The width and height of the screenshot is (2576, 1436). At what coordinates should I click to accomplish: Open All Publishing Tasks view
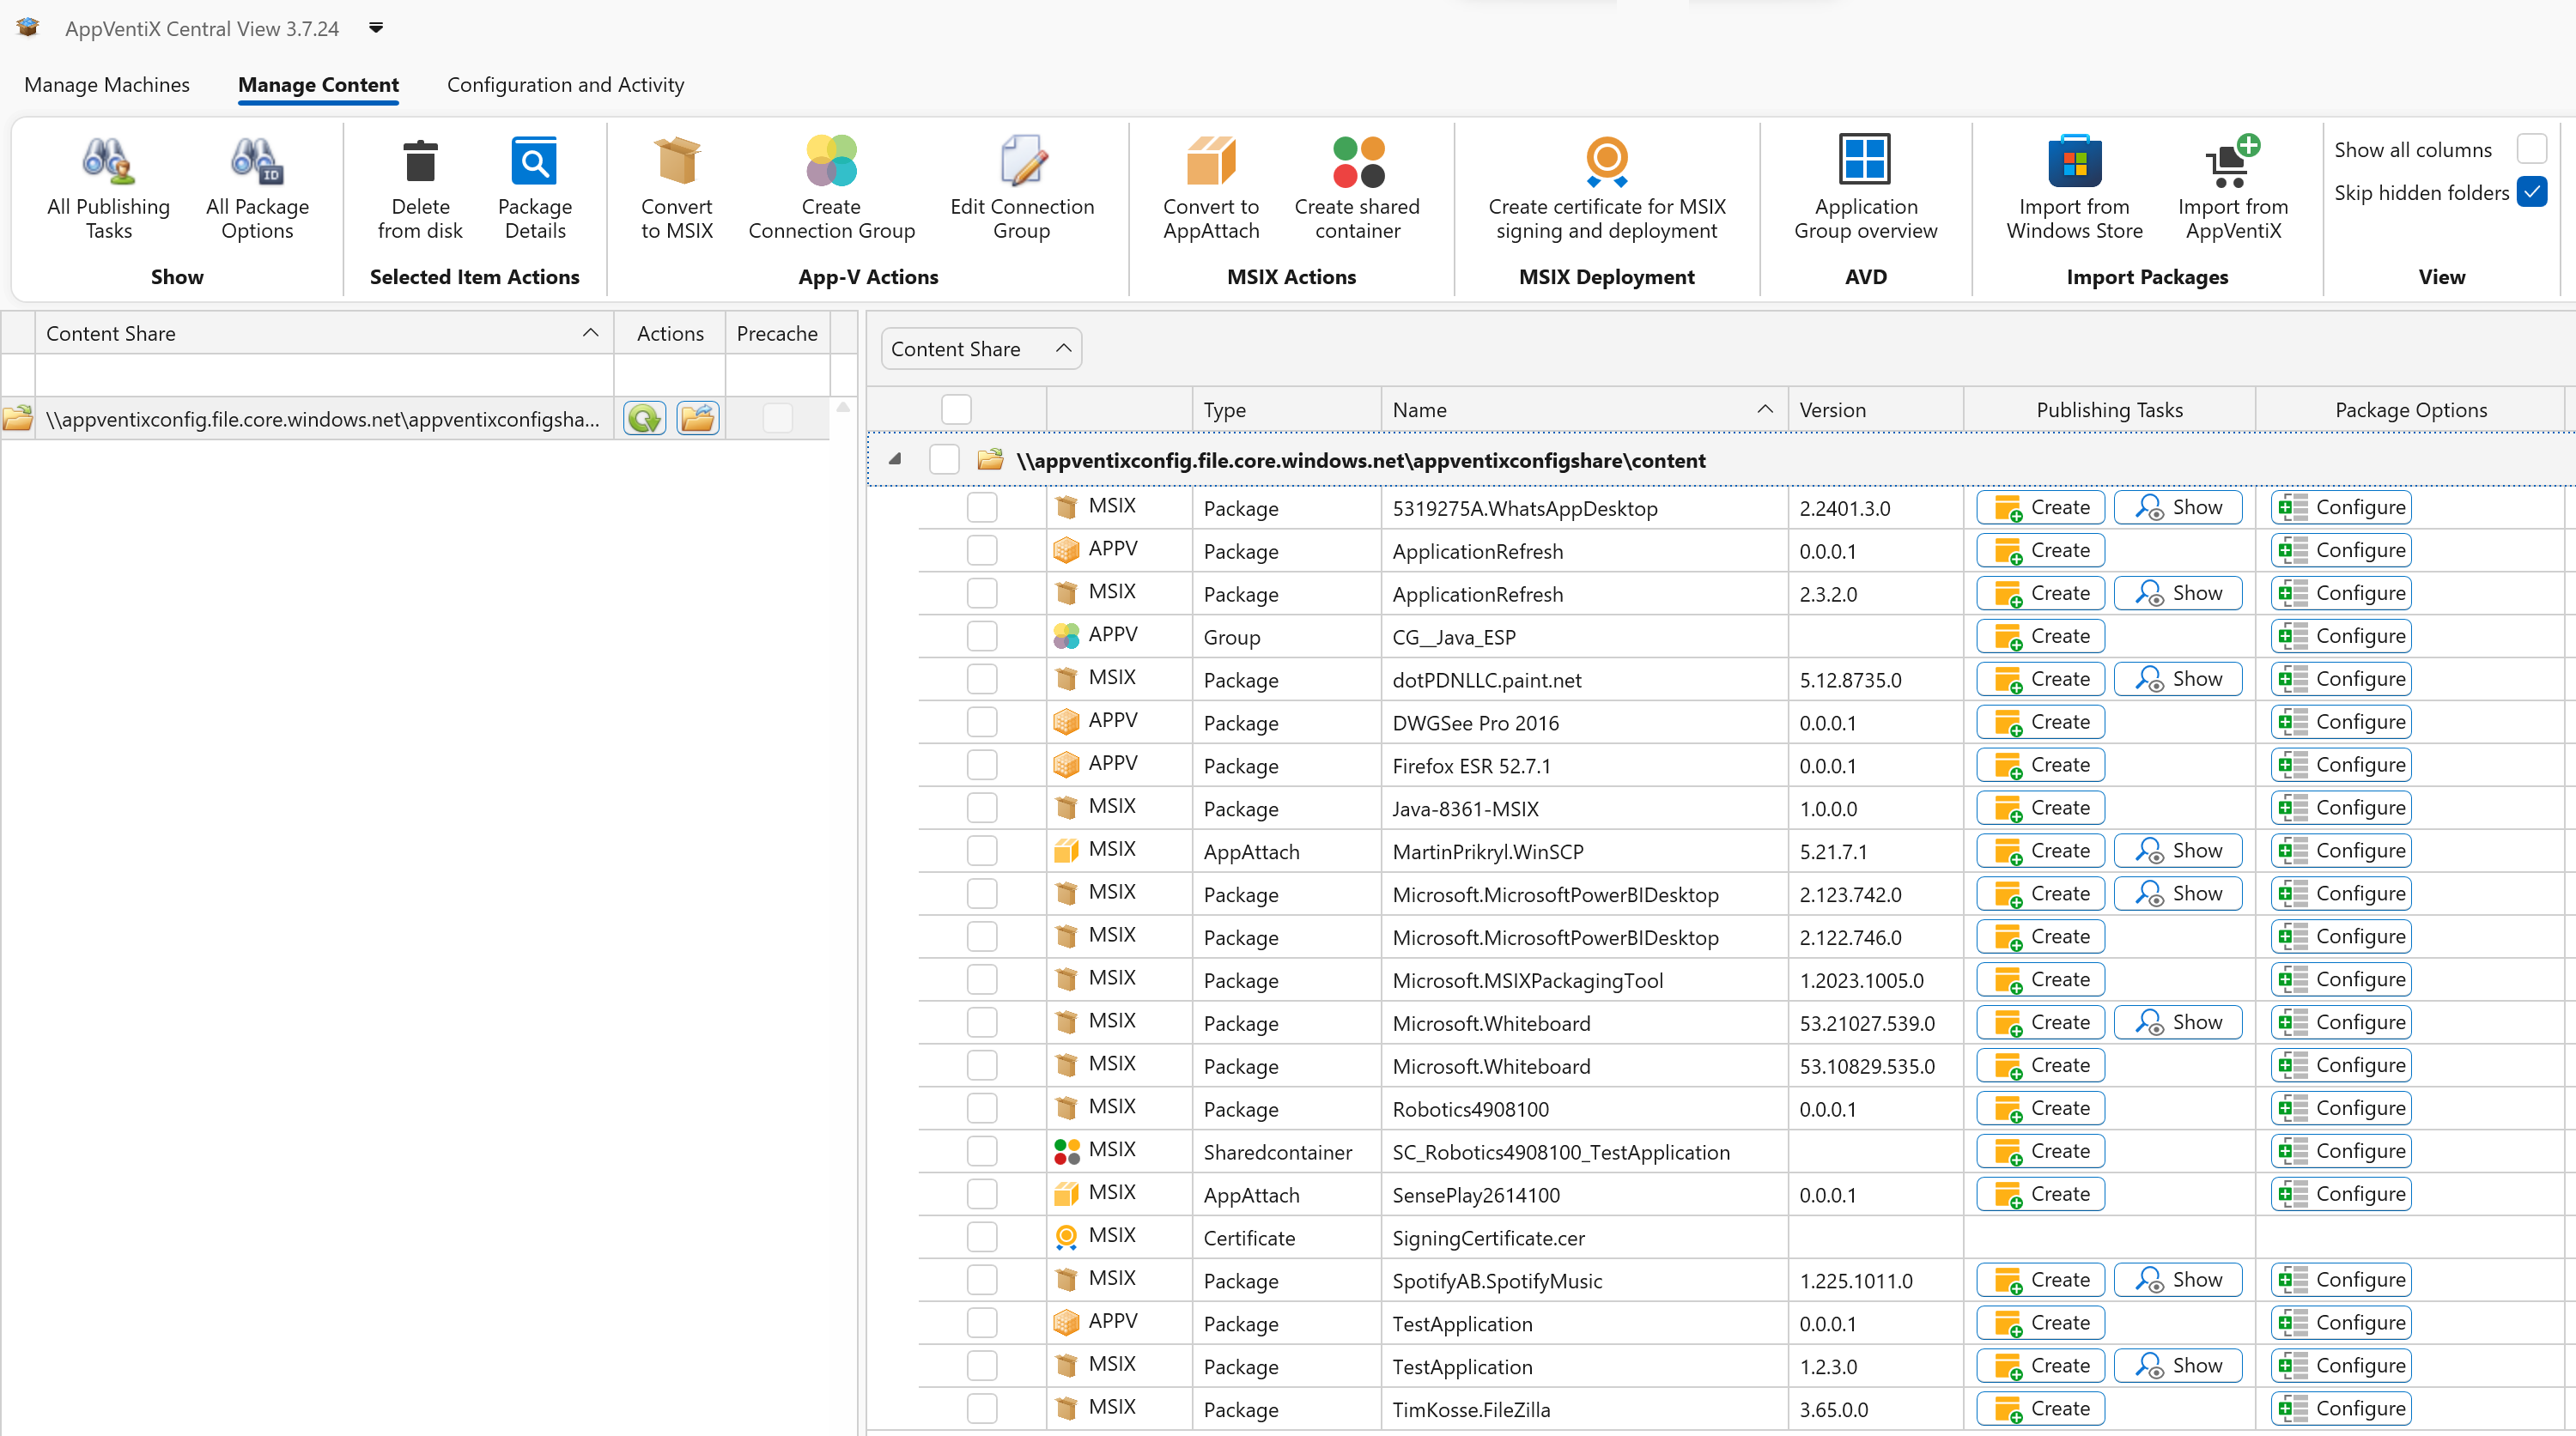tap(108, 188)
